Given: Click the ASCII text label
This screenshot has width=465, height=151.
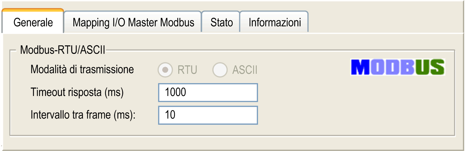Looking at the screenshot, I should tap(245, 70).
